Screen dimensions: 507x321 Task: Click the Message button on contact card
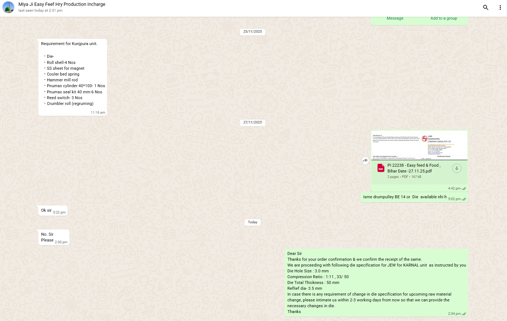tap(395, 19)
